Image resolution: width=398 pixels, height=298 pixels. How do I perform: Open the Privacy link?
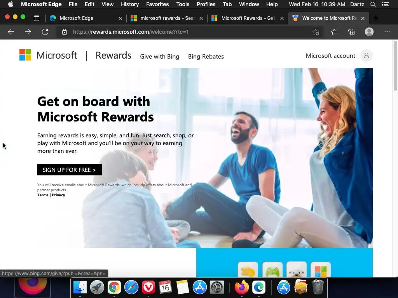coord(58,195)
